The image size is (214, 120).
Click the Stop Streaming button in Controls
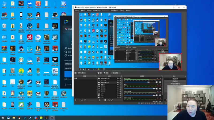175,79
